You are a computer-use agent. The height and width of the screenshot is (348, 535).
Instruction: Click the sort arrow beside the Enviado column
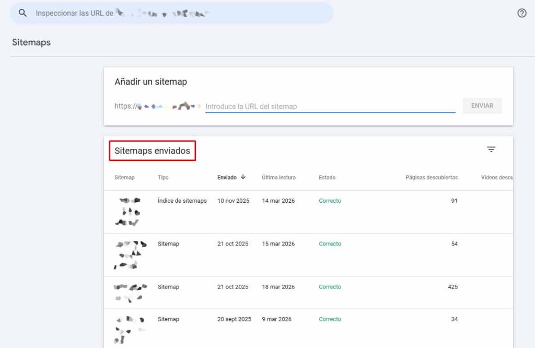pos(243,177)
